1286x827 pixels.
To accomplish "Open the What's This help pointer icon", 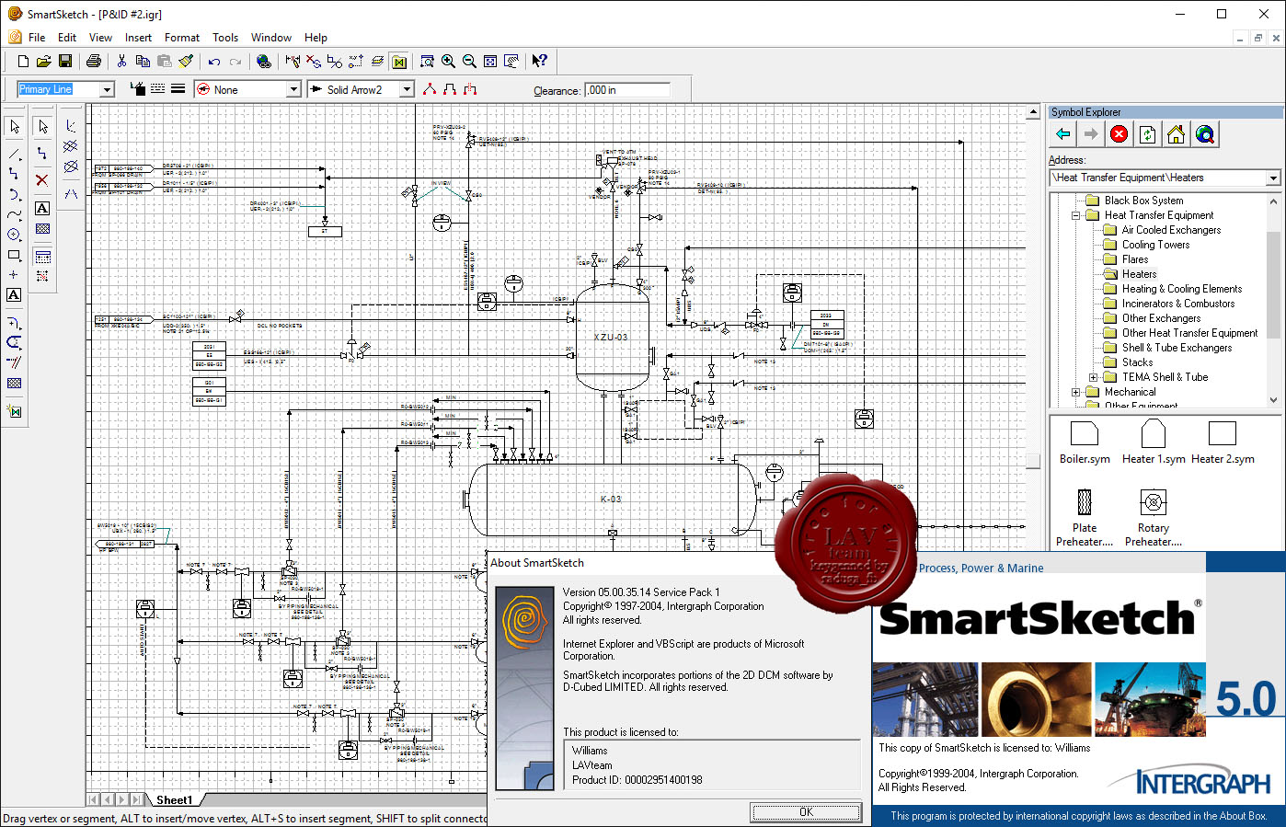I will click(x=540, y=62).
